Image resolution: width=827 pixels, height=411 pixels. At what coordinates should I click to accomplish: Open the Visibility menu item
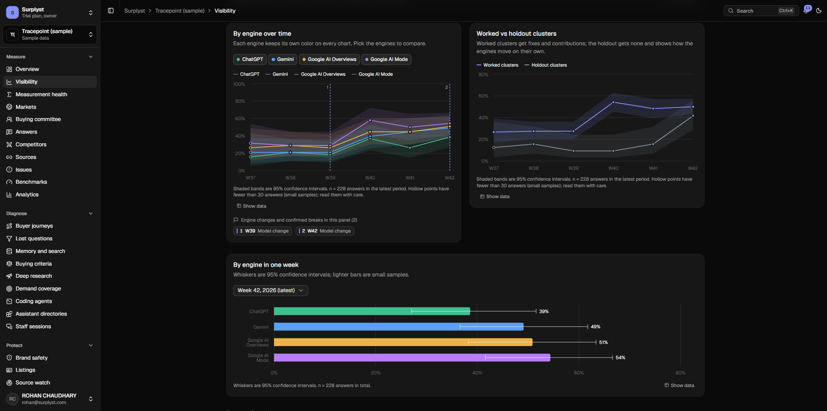50,82
